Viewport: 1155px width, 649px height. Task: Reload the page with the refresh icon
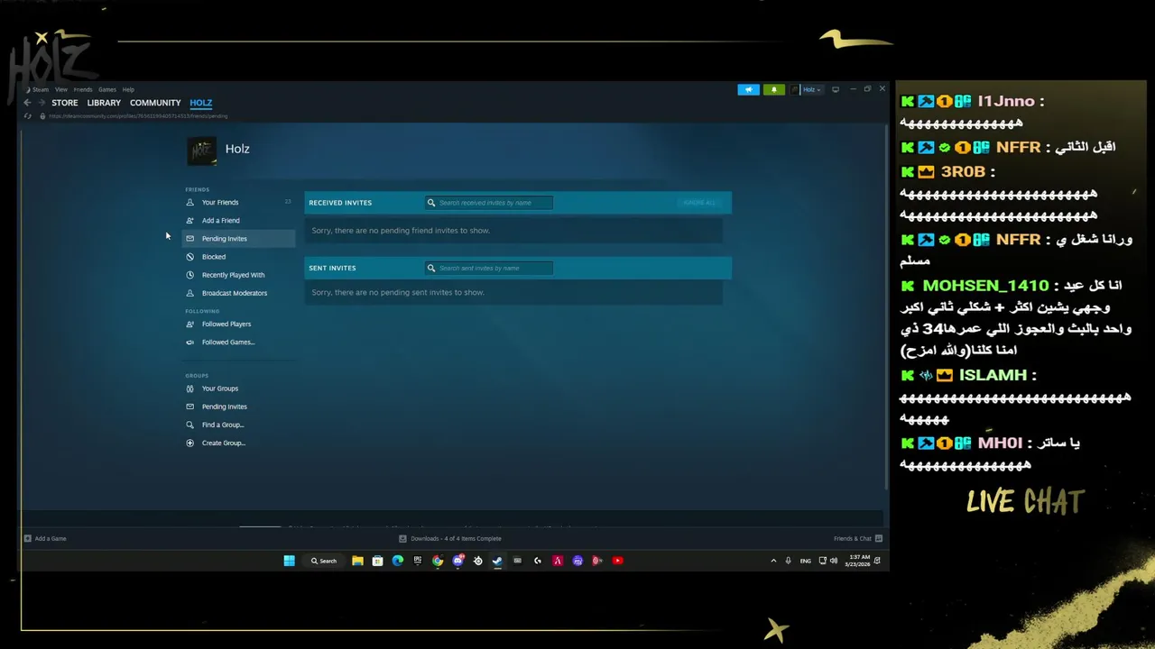28,115
